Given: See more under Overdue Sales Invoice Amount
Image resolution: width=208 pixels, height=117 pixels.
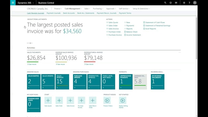Looking at the screenshot, I should pos(60,64).
